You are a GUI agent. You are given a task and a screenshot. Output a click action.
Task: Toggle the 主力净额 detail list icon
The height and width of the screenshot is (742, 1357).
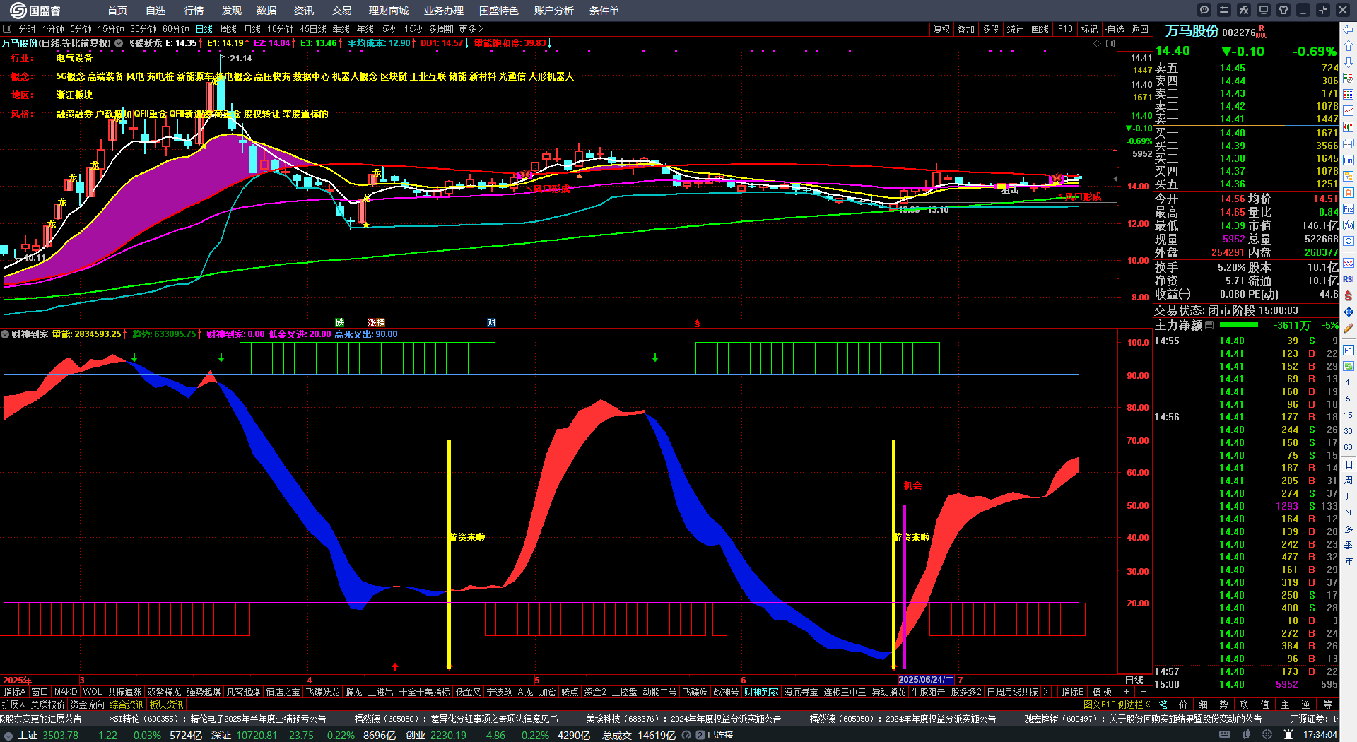[x=1209, y=325]
